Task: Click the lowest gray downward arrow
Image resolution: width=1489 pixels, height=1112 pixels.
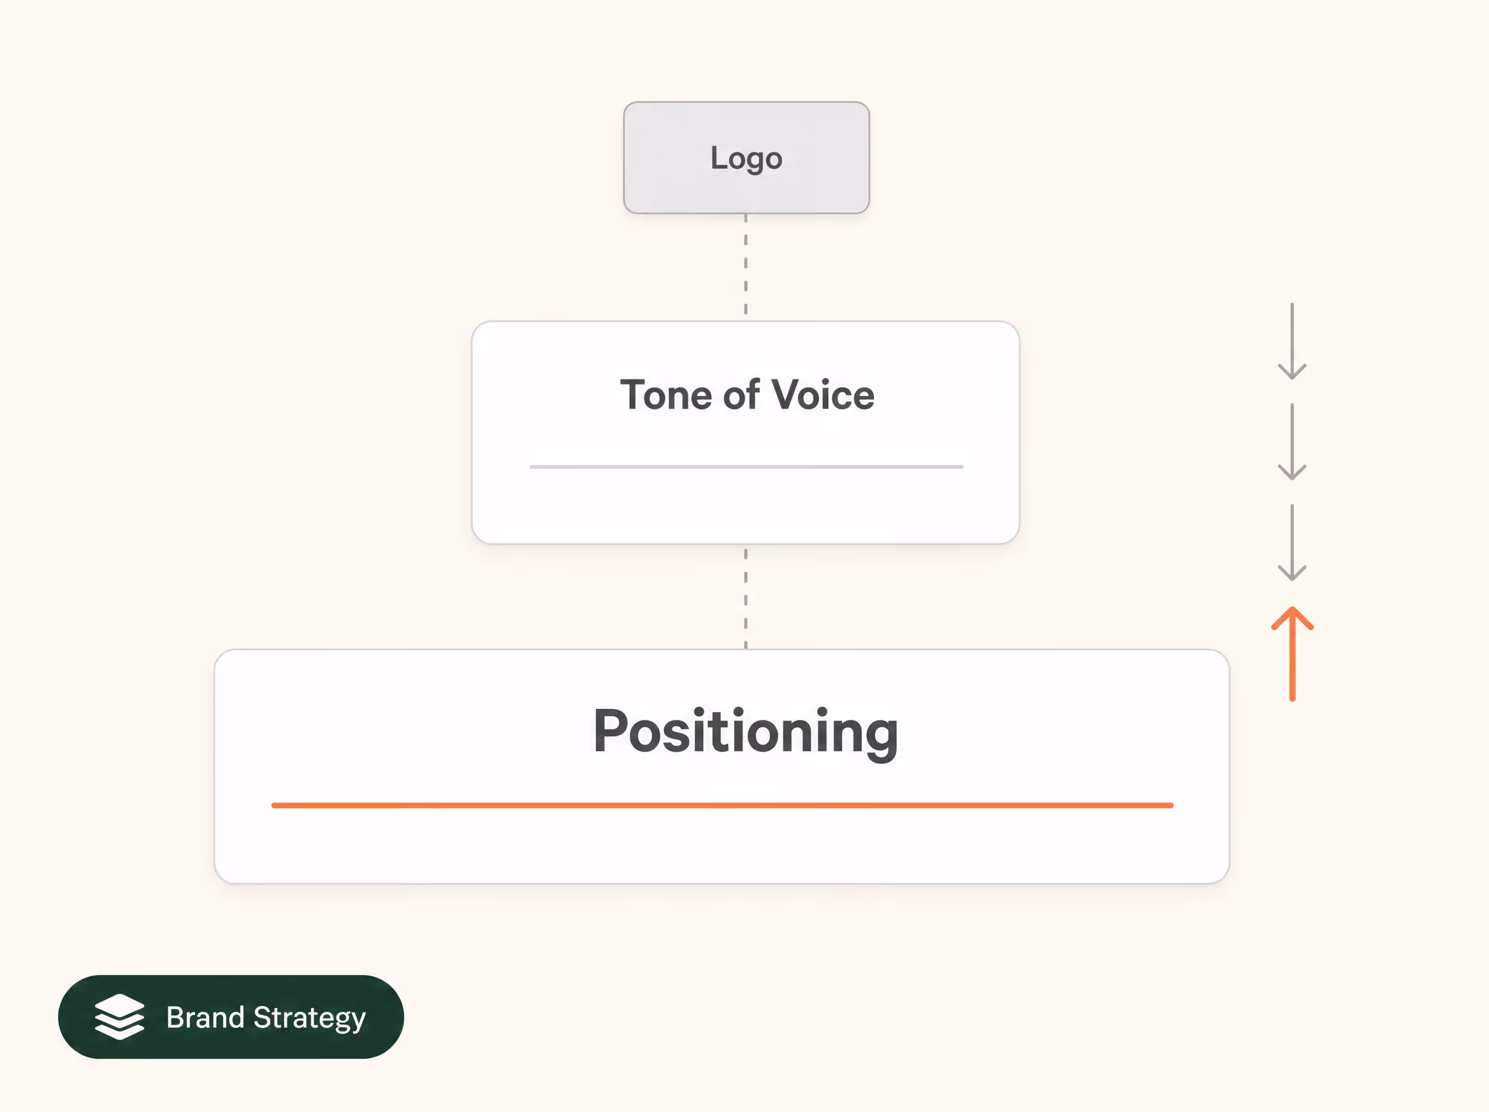Action: [x=1292, y=543]
